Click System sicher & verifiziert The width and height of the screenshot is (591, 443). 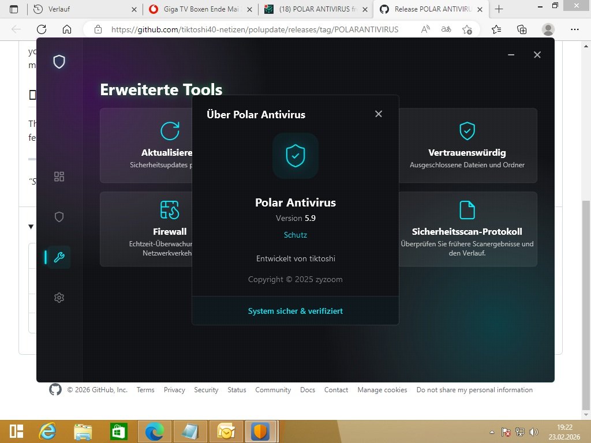295,311
